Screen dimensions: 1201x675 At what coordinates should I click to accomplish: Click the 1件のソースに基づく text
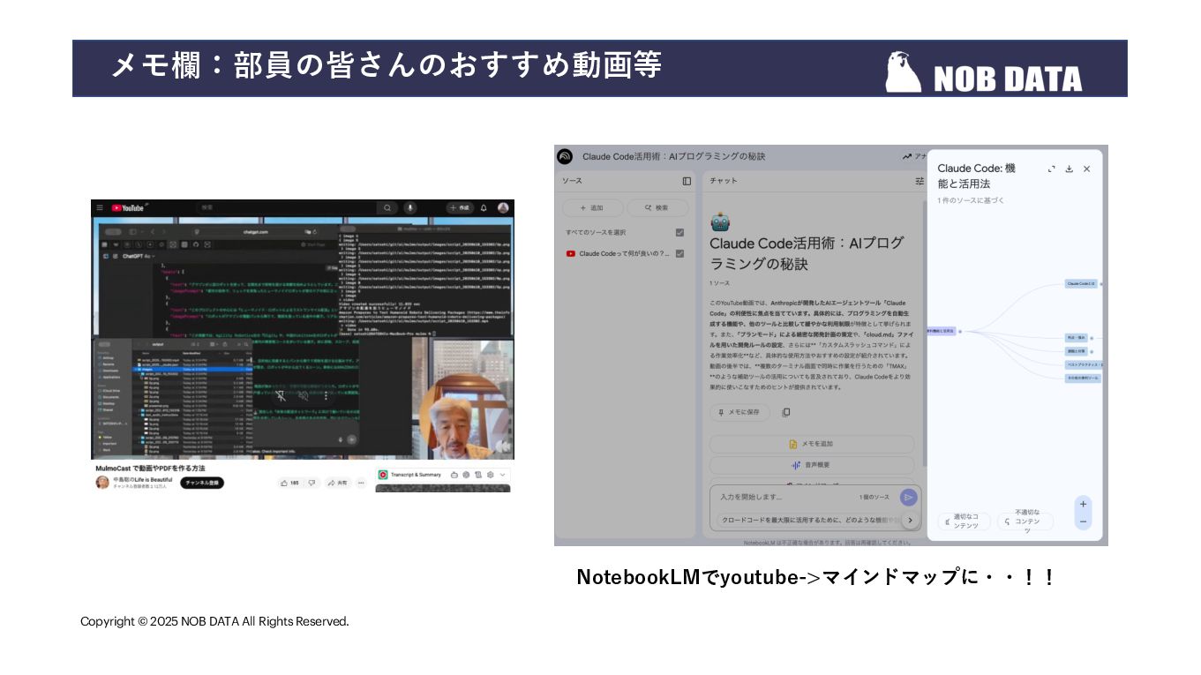(971, 200)
